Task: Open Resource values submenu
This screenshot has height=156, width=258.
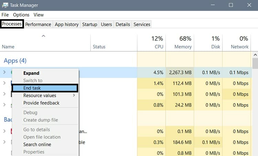Action: click(40, 96)
